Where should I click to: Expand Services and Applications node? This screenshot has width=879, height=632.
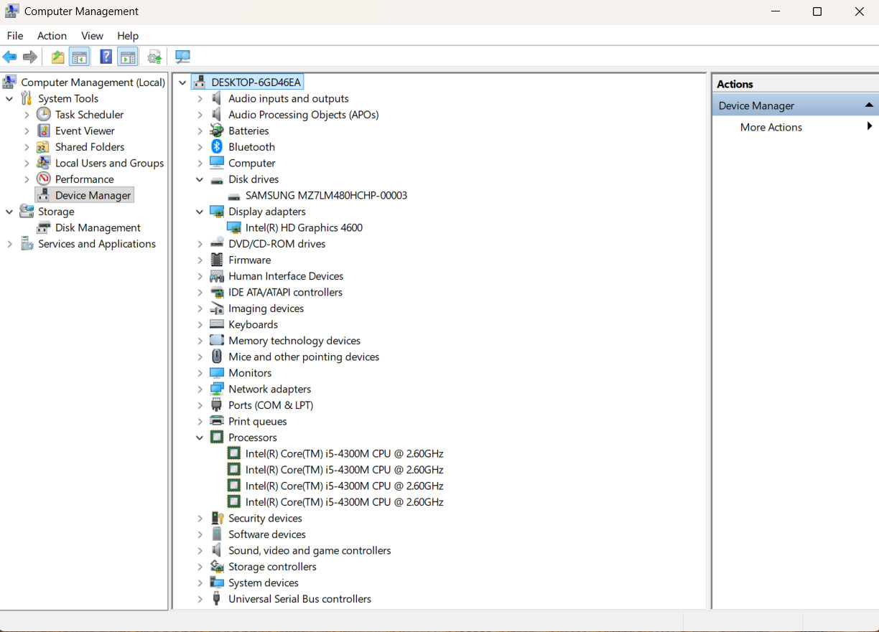point(9,244)
